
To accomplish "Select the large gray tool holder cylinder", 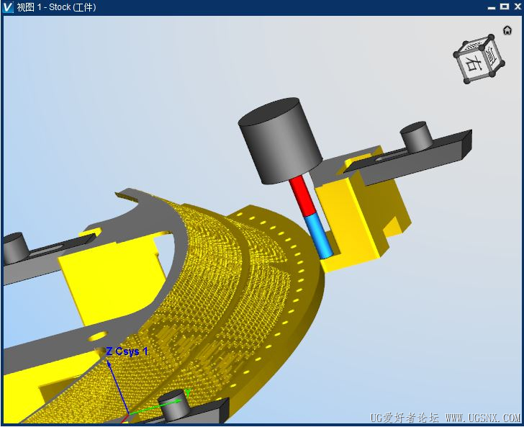I will click(x=280, y=140).
